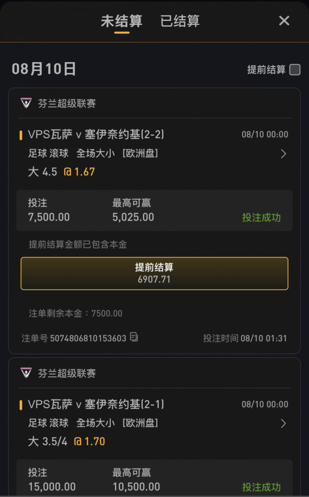Cash out early for 6907.71
The width and height of the screenshot is (309, 497).
(154, 273)
